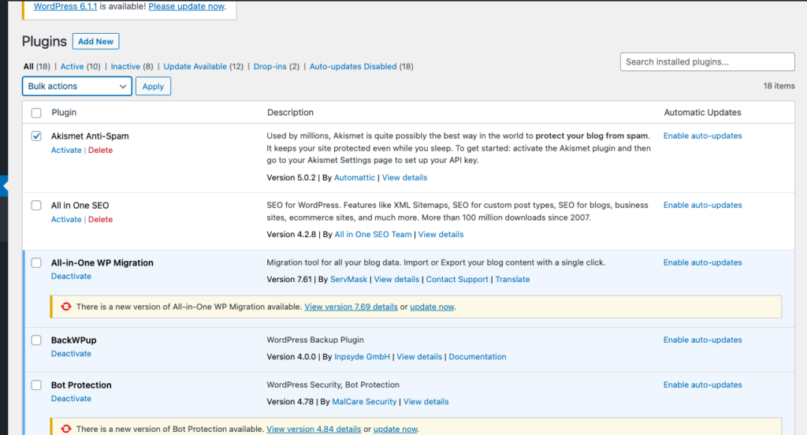Viewport: 807px width, 435px height.
Task: Open the Drop-ins filter
Action: click(x=270, y=66)
